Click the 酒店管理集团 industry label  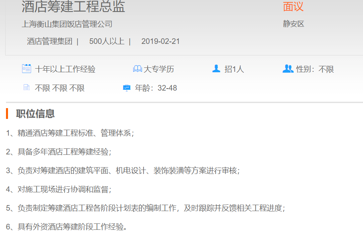click(50, 41)
